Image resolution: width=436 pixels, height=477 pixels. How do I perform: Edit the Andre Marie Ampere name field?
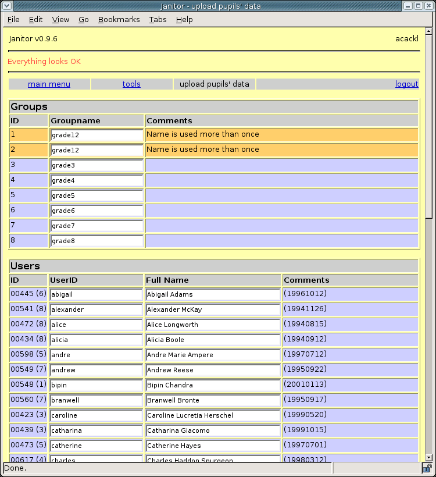coord(213,355)
